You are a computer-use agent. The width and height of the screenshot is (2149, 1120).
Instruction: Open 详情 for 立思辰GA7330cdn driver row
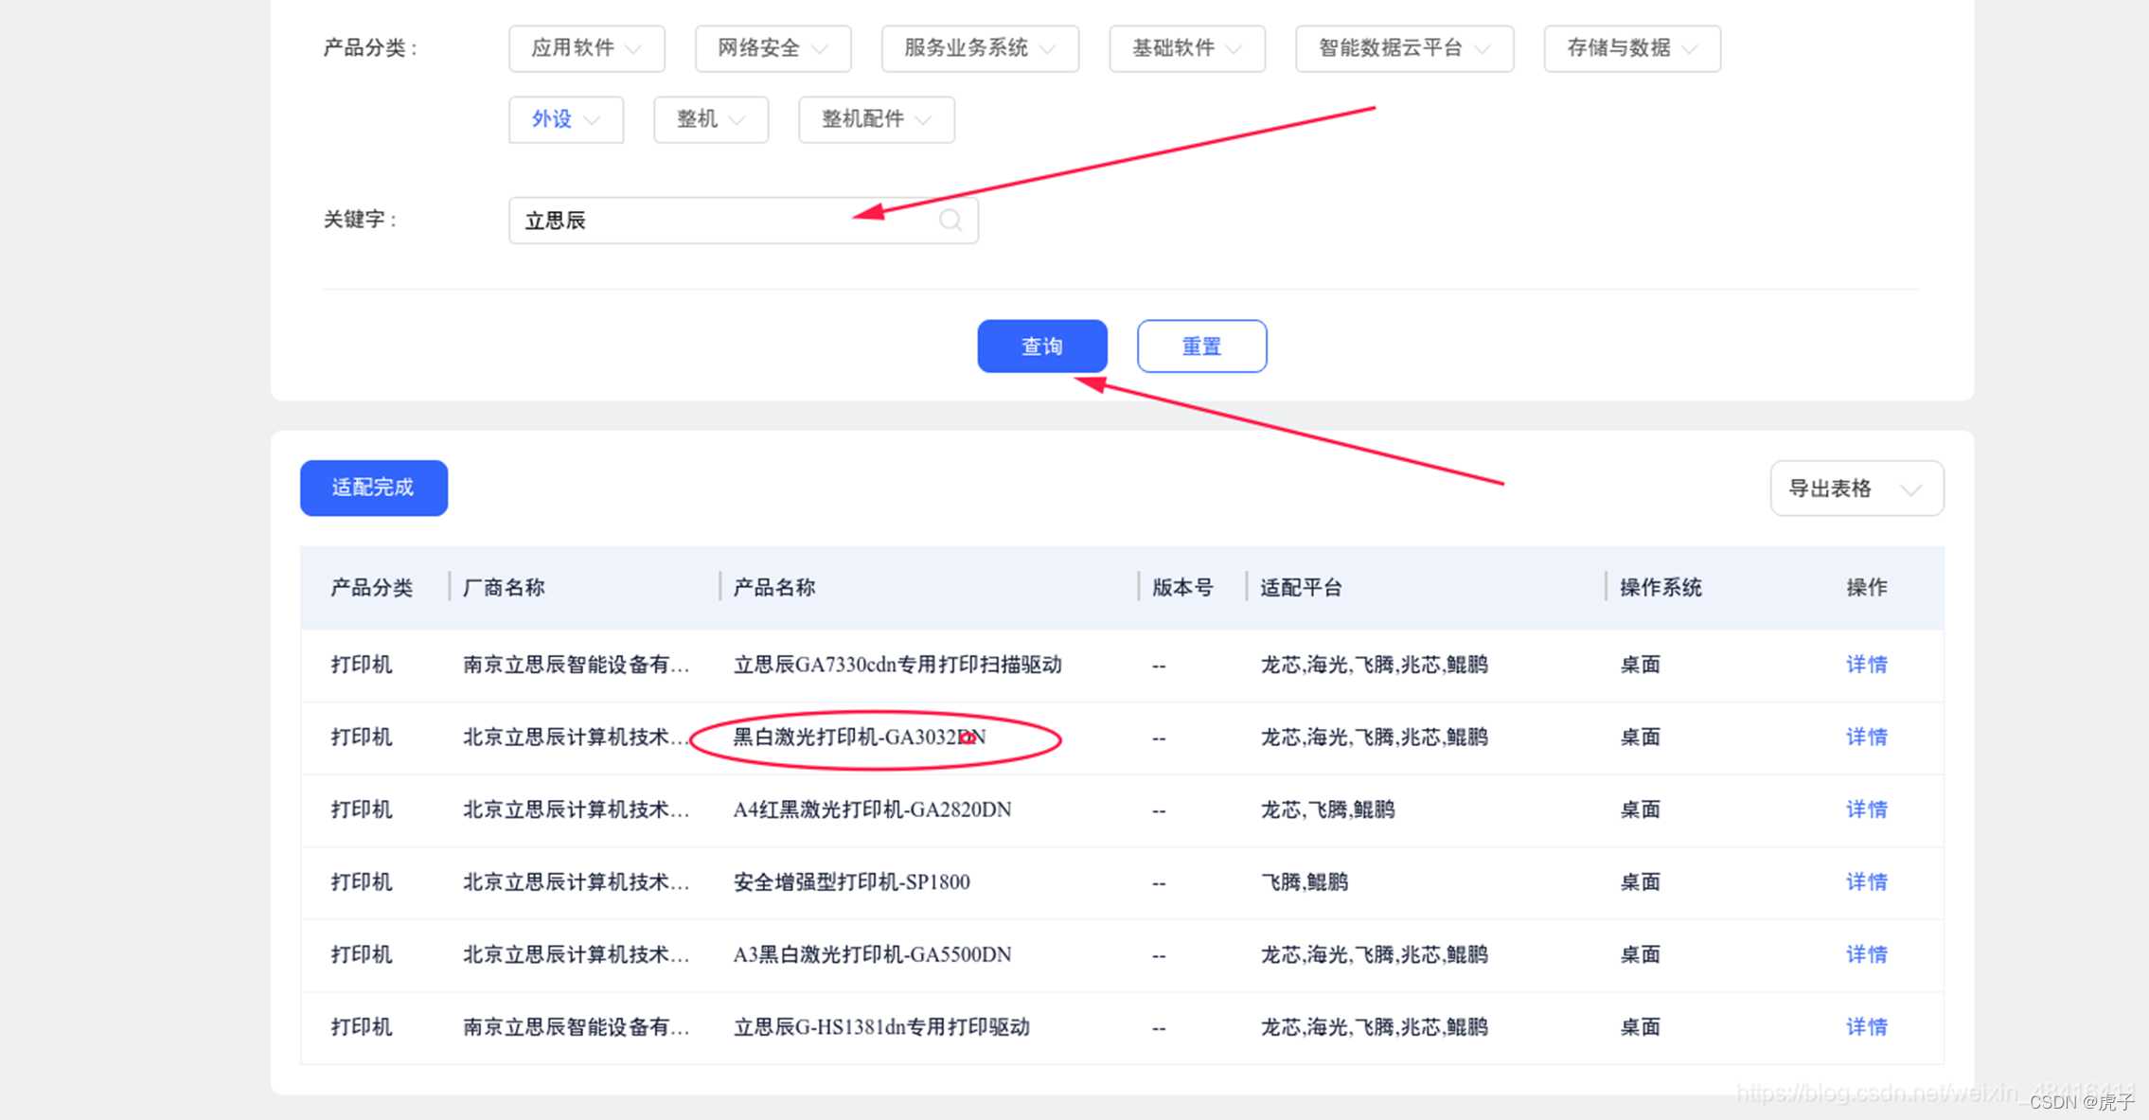point(1866,665)
